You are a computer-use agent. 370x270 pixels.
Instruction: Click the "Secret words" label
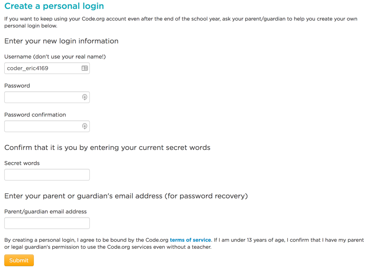(22, 163)
